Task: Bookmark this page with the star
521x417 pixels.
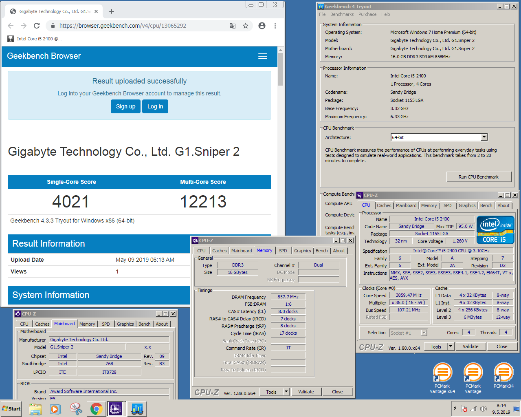Action: (x=246, y=26)
